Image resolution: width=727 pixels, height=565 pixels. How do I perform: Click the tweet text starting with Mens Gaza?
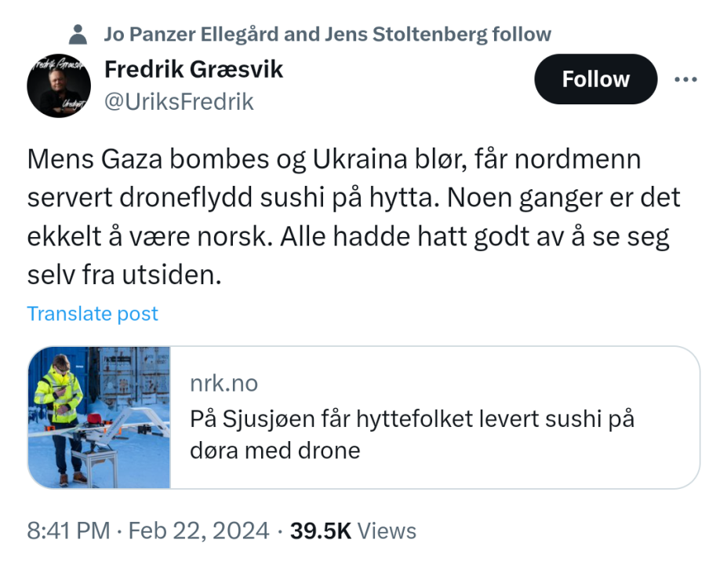tap(335, 159)
